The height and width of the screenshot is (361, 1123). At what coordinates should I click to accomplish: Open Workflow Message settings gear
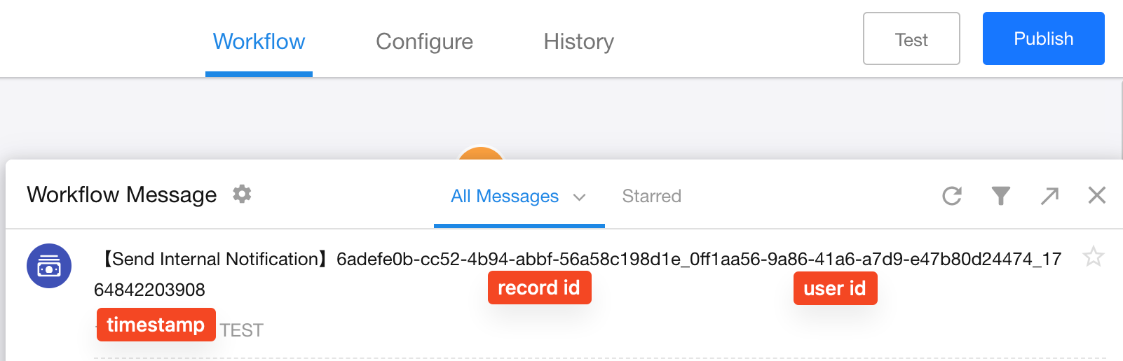pyautogui.click(x=242, y=194)
